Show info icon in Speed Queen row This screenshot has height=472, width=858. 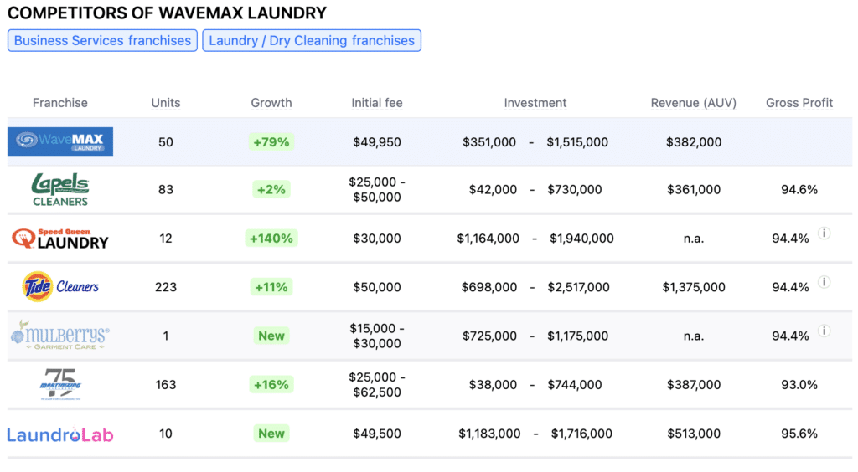tap(824, 233)
